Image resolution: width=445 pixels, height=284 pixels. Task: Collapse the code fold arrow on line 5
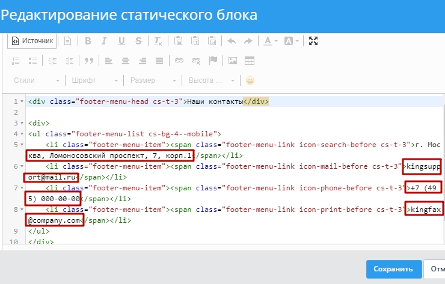point(22,145)
